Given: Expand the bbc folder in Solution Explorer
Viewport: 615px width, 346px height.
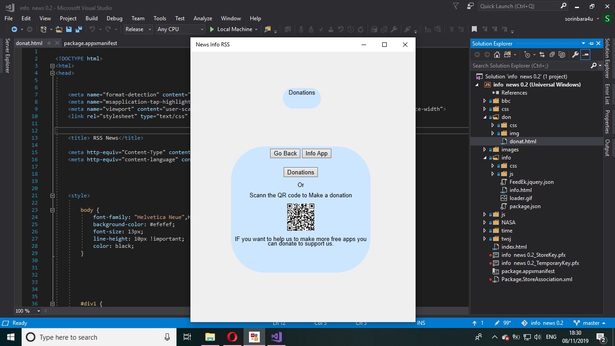Looking at the screenshot, I should (x=485, y=101).
